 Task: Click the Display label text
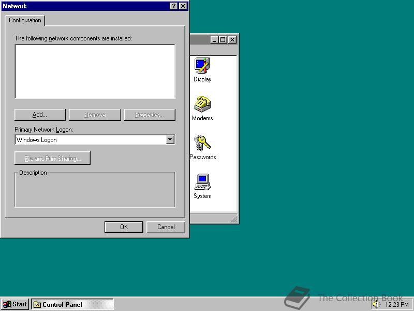[202, 79]
